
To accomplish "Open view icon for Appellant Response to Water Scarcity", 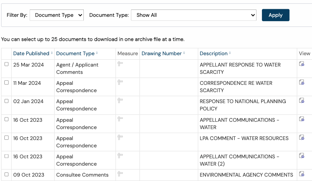I will (302, 64).
